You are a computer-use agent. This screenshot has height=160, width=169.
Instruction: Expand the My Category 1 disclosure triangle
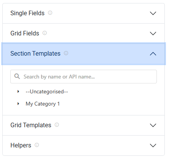(x=18, y=104)
